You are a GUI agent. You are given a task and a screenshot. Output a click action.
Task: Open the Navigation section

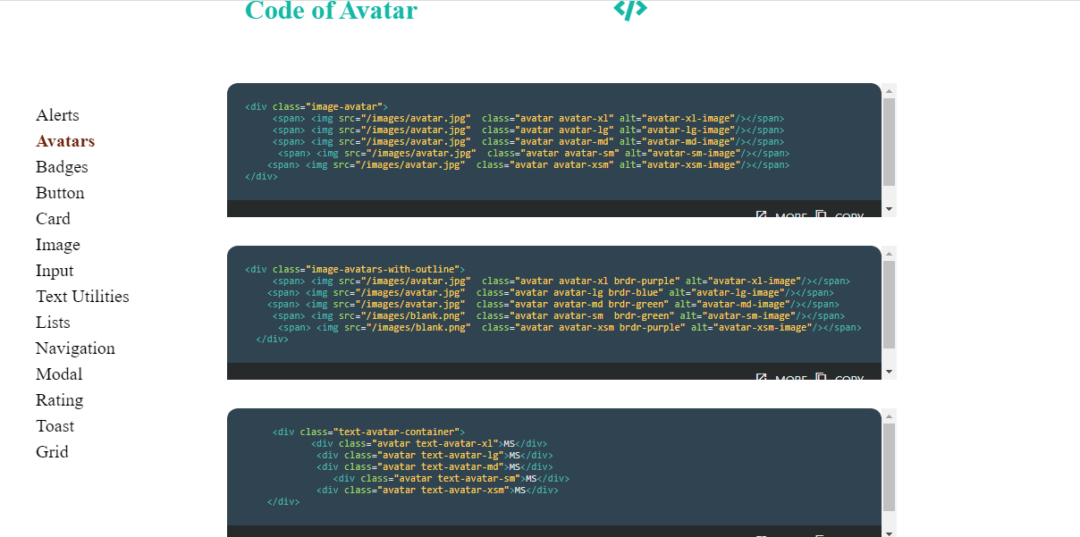tap(75, 348)
